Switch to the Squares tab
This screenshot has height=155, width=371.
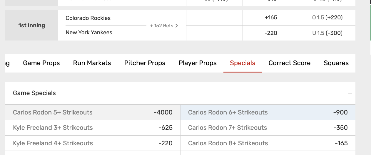336,63
